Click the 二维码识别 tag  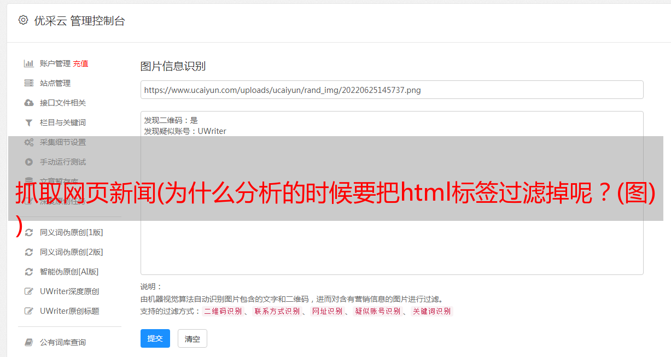pos(223,311)
